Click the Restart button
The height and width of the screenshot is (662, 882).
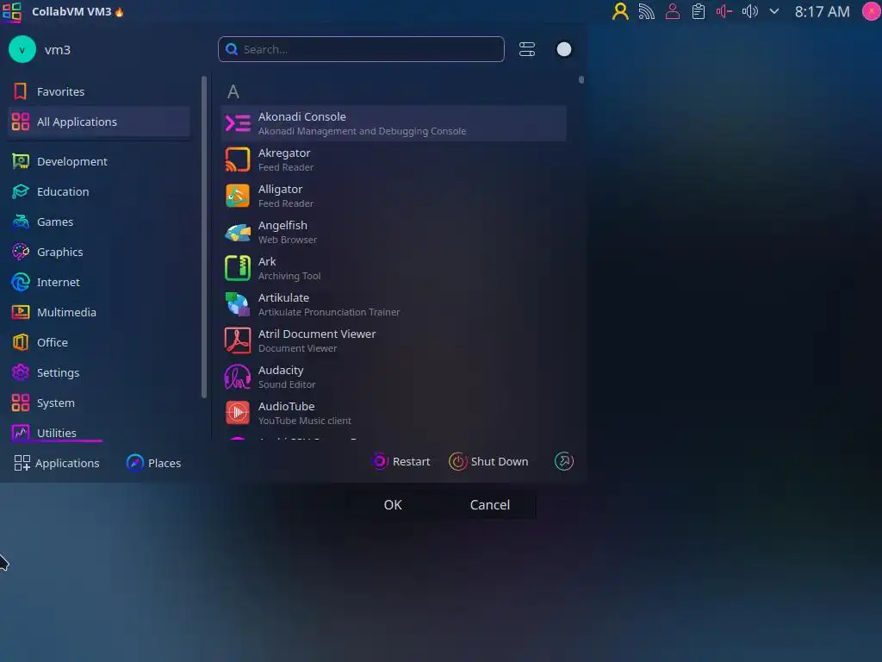pyautogui.click(x=401, y=462)
